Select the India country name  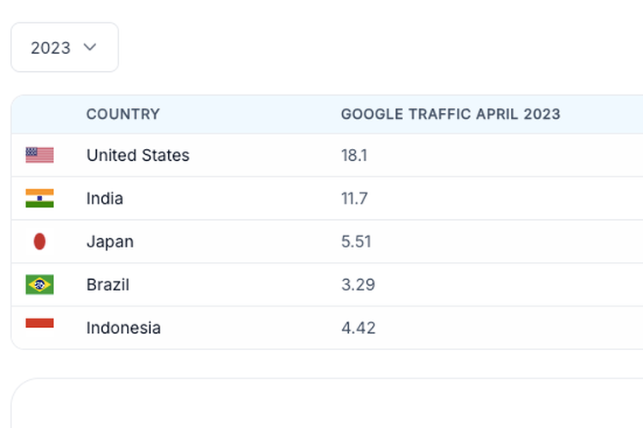[x=105, y=199]
